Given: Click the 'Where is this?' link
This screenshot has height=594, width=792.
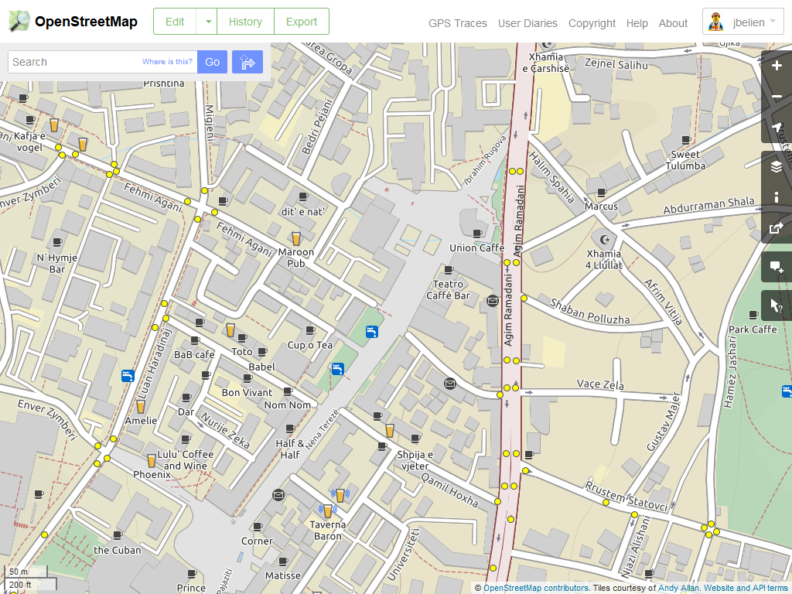Looking at the screenshot, I should tap(167, 62).
